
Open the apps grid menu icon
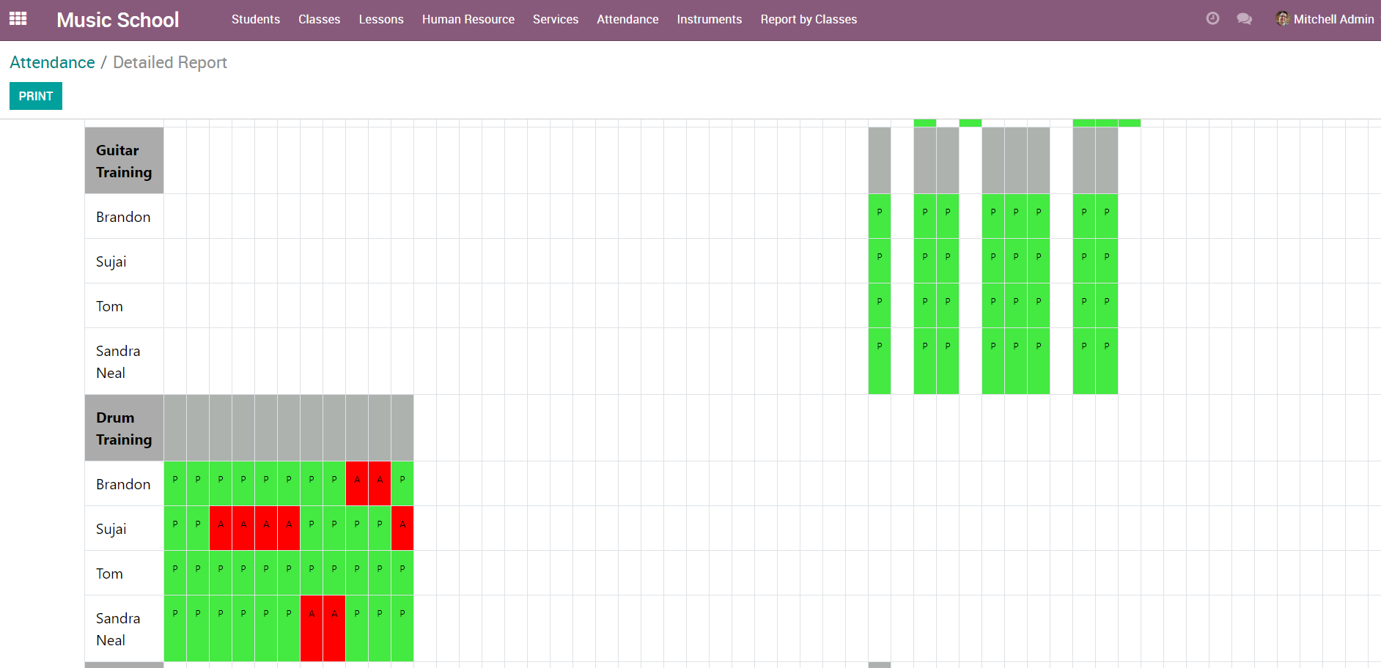(18, 19)
